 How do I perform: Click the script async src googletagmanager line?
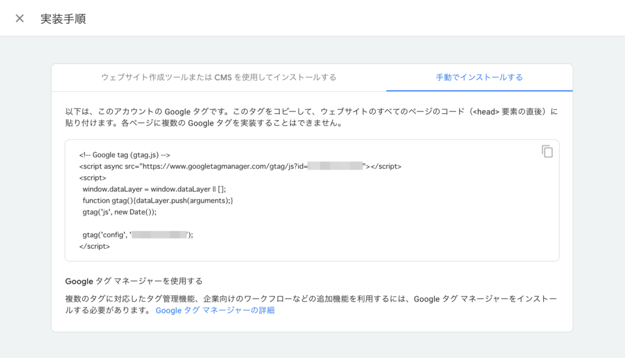click(x=240, y=166)
